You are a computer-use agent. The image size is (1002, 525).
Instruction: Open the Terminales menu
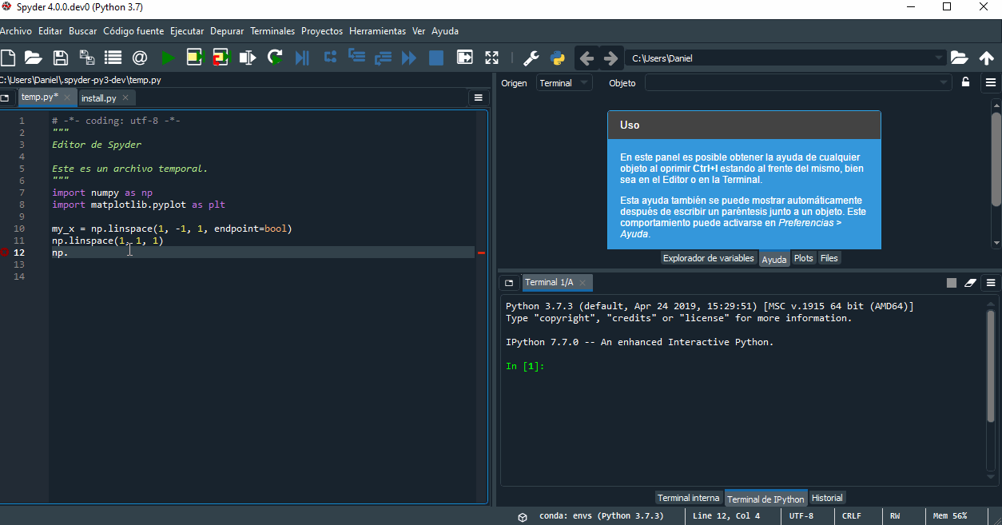272,31
